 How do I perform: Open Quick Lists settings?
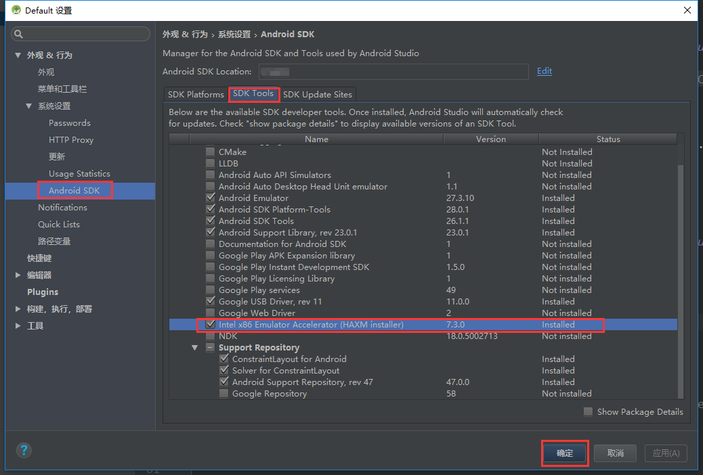click(59, 225)
